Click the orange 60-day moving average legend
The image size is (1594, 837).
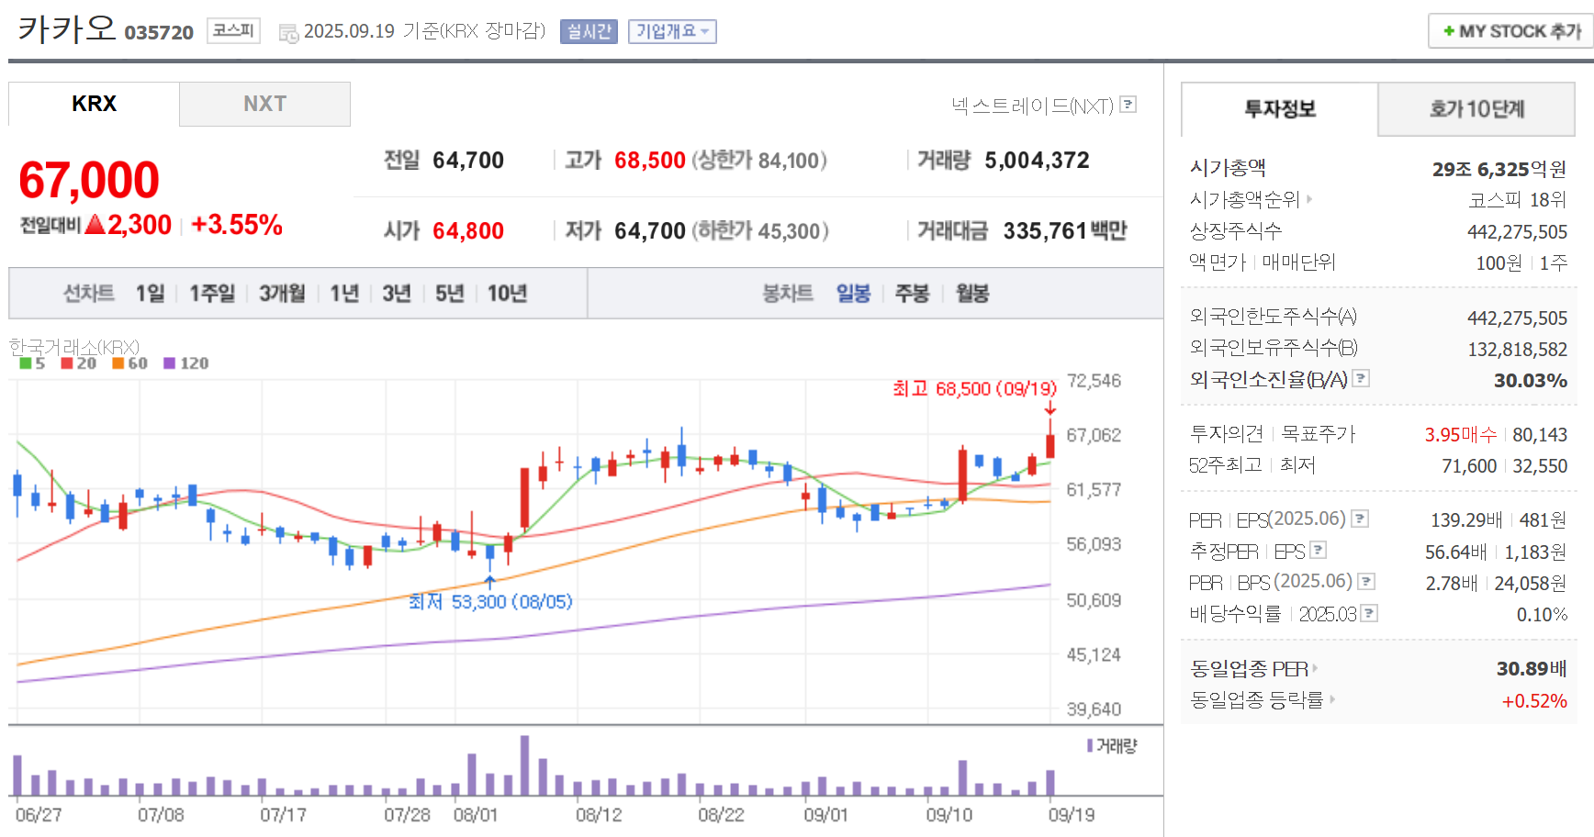(x=130, y=363)
